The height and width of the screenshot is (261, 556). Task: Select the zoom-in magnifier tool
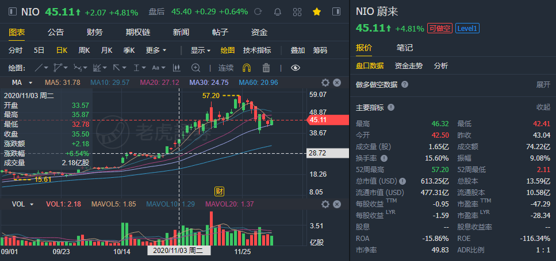coord(195,68)
